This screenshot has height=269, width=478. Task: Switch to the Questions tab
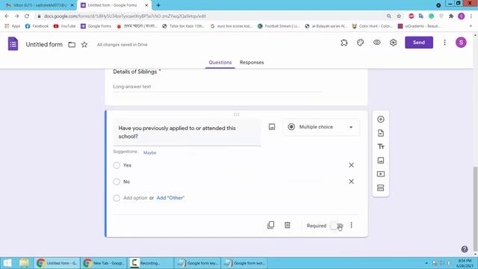coord(220,62)
